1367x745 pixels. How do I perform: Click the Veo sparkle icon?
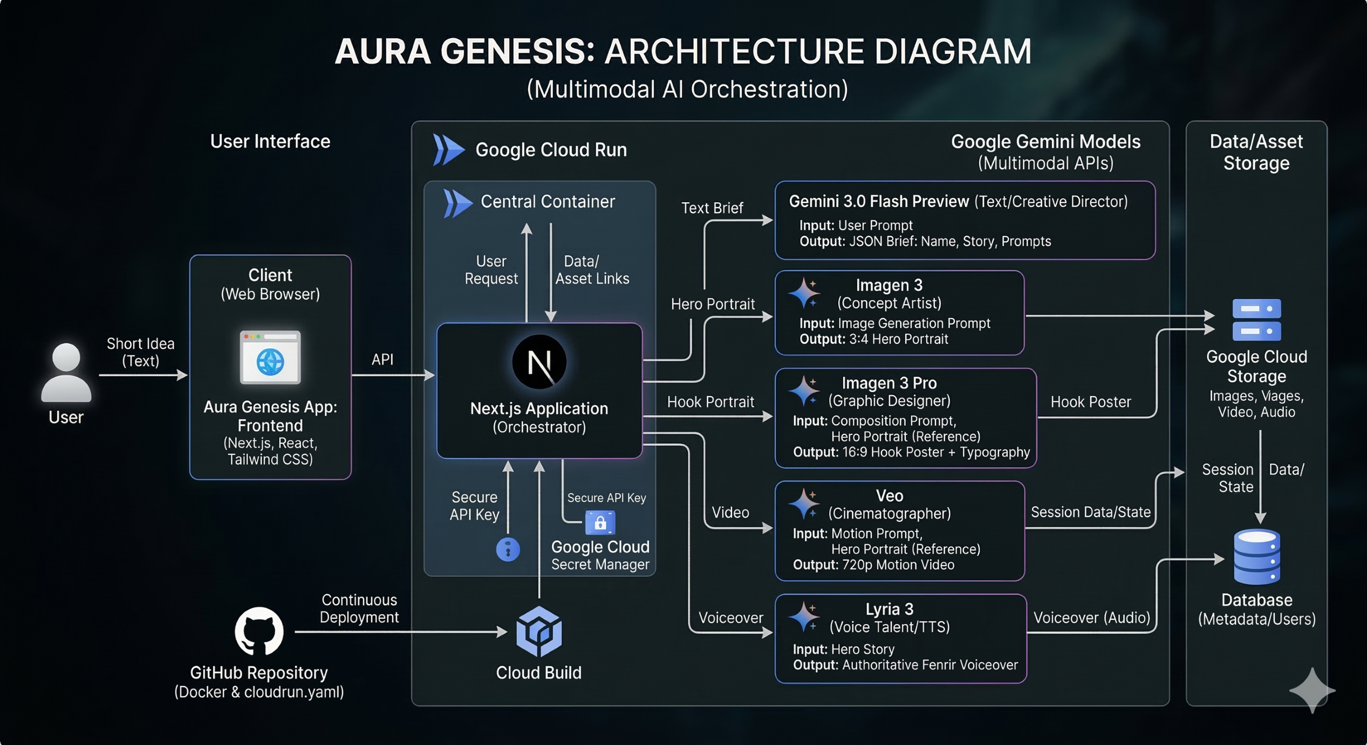click(x=804, y=504)
